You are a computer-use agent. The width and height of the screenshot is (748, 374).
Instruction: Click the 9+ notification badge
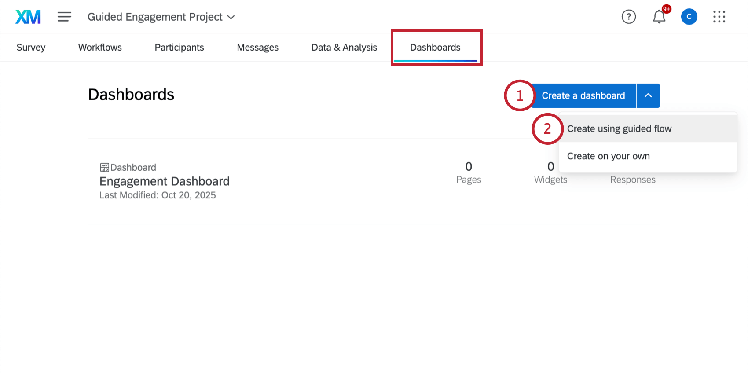click(666, 9)
